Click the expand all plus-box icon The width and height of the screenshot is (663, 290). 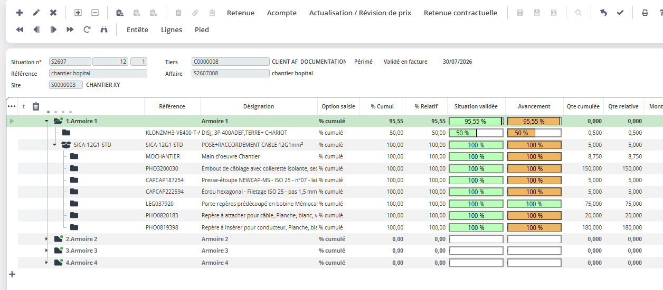[78, 13]
